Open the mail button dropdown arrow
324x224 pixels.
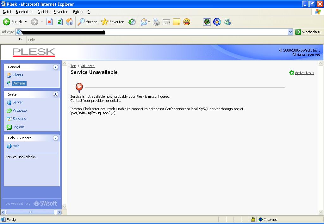[x=149, y=22]
